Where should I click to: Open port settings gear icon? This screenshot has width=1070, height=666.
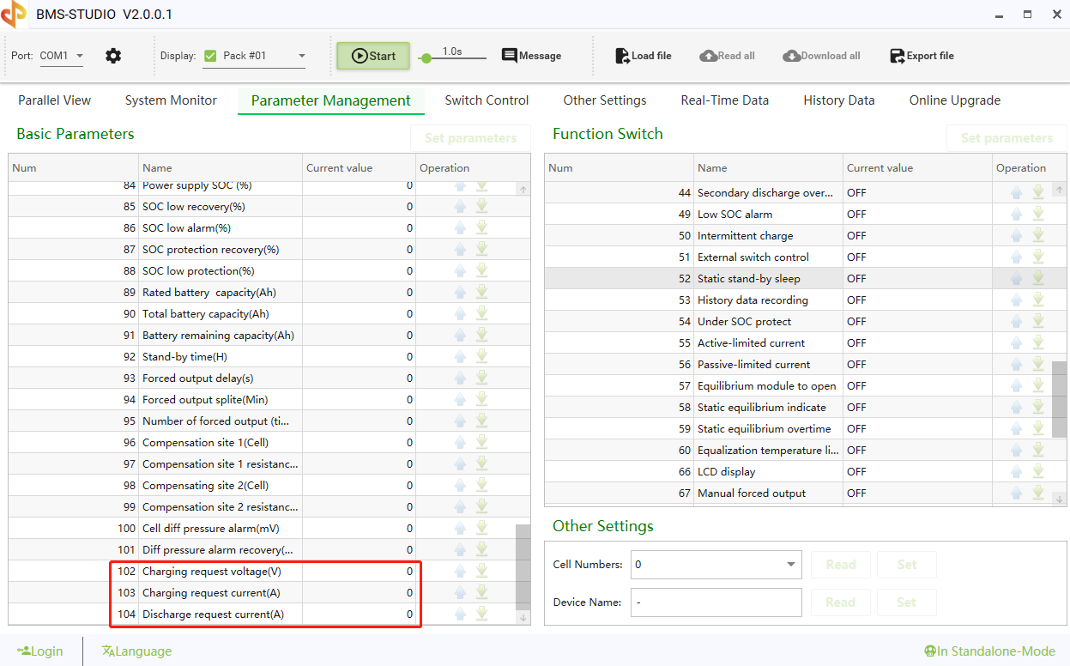[x=113, y=56]
